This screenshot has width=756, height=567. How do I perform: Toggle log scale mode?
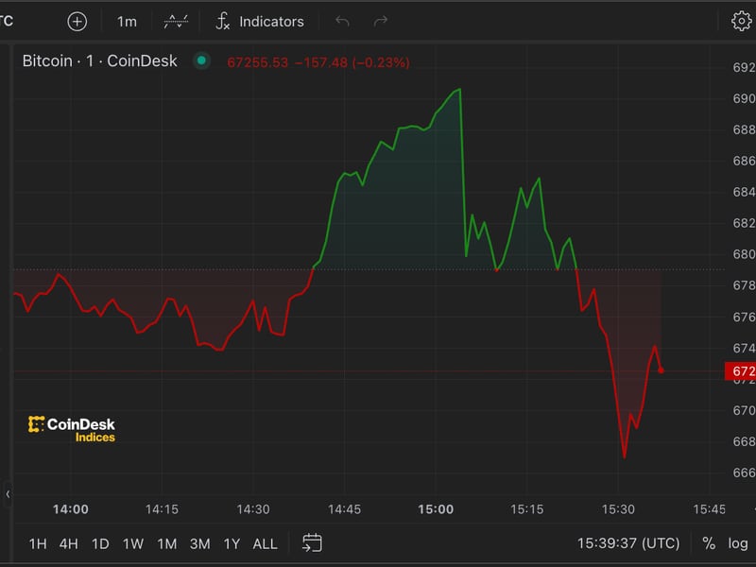pos(737,543)
